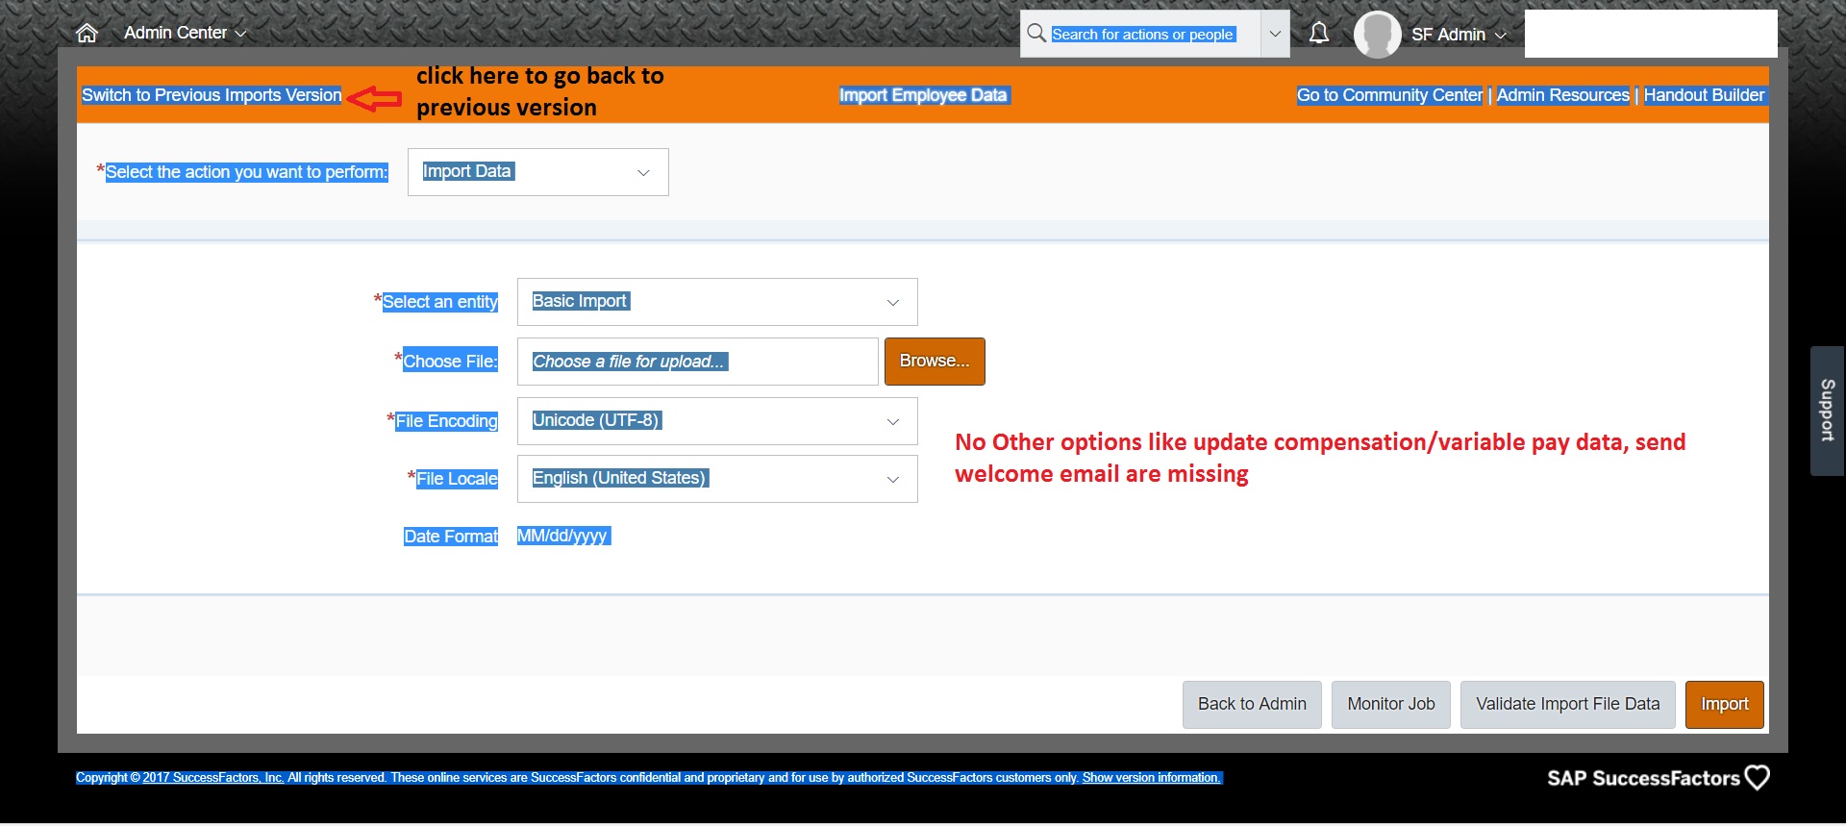The image size is (1846, 826).
Task: Click the Browse... button
Action: point(935,362)
